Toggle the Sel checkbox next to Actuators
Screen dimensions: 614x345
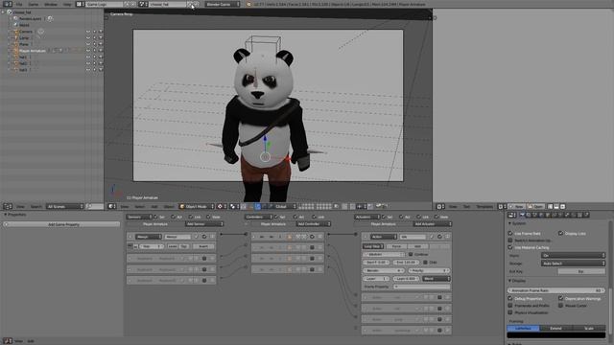384,217
